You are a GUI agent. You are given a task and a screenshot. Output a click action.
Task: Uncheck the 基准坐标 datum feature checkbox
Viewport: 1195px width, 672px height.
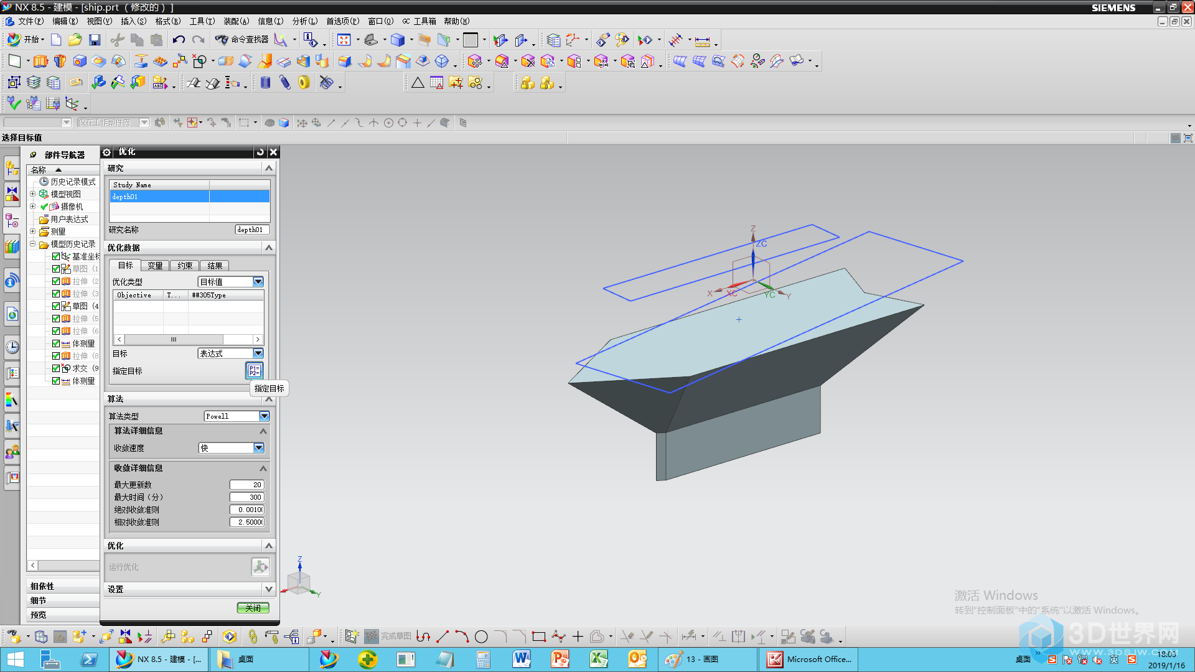click(x=56, y=256)
